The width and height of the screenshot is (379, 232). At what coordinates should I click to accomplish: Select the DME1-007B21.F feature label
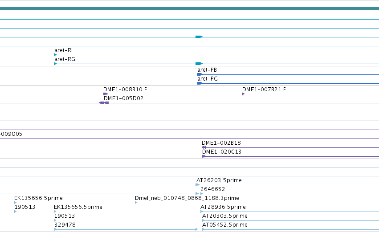pos(264,90)
